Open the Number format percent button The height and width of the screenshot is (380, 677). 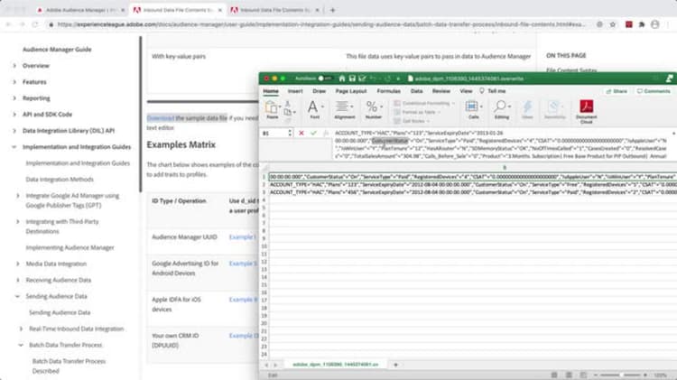point(373,109)
